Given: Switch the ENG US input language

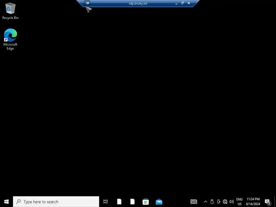Looking at the screenshot, I should point(239,202).
